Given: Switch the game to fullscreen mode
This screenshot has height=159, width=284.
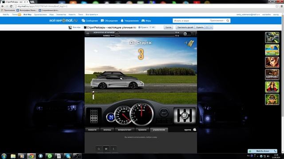Looking at the screenshot, I should click(x=194, y=34).
